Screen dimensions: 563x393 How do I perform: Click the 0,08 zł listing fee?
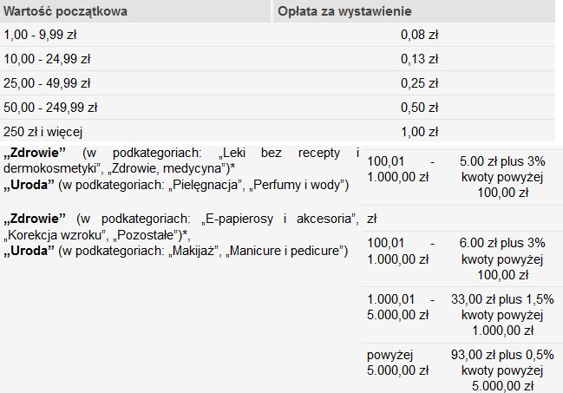[419, 36]
